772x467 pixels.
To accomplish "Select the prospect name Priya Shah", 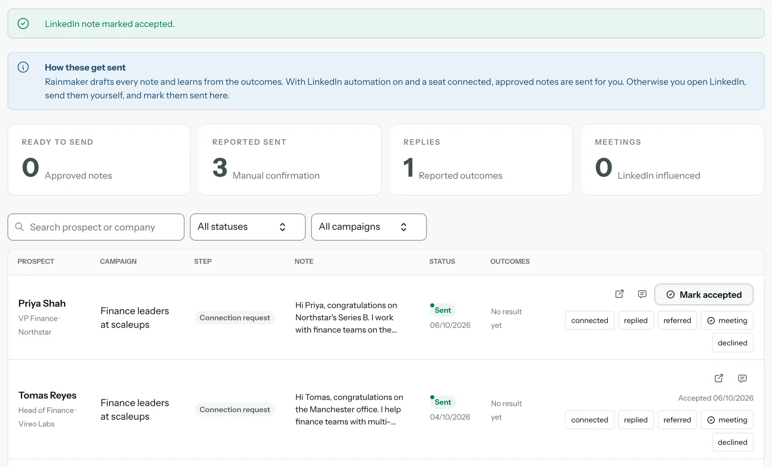I will point(42,303).
